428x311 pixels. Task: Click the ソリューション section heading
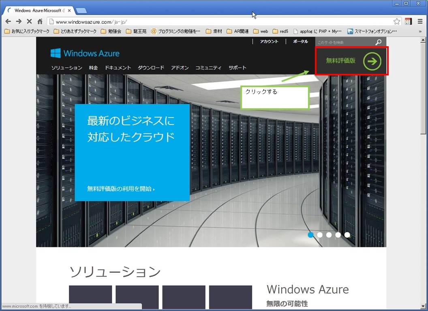click(x=115, y=272)
